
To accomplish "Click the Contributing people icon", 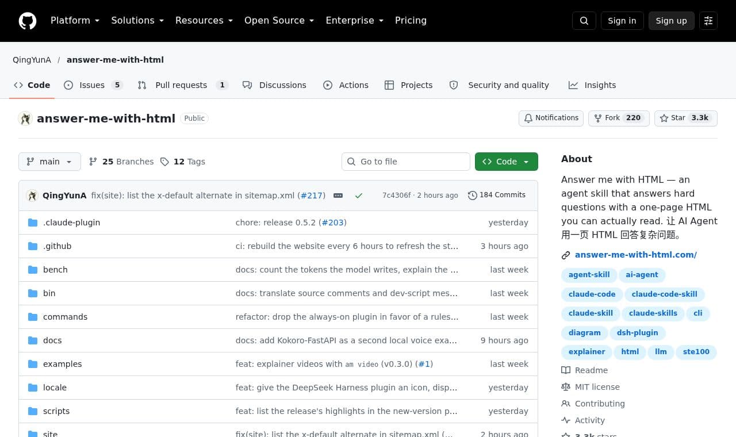I will tap(566, 404).
